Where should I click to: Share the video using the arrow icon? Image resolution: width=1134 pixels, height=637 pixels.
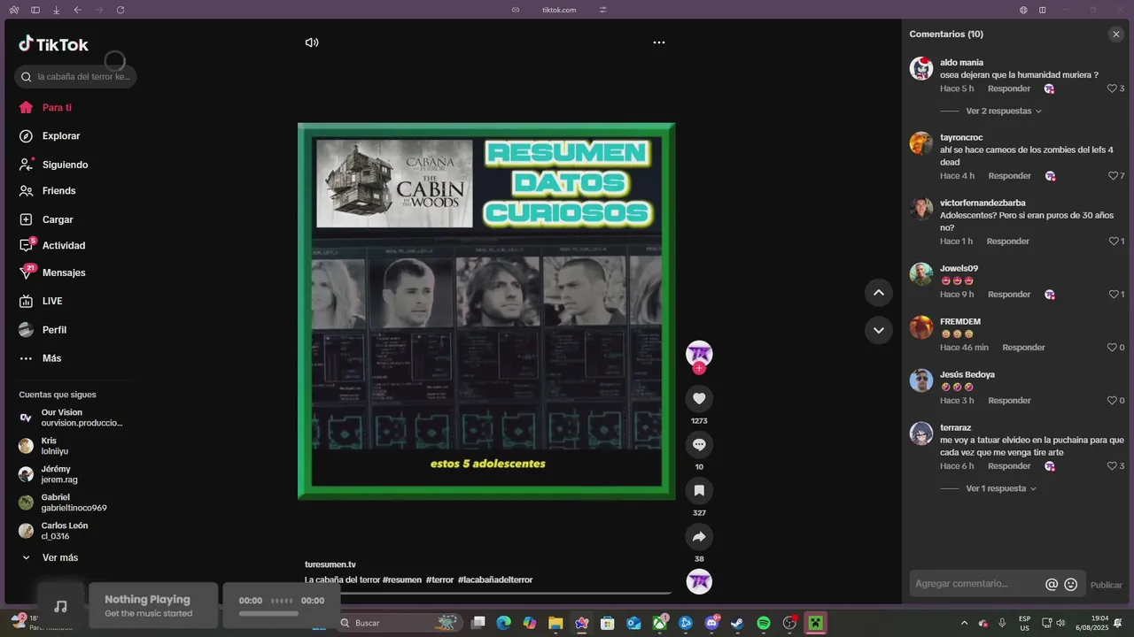699,537
